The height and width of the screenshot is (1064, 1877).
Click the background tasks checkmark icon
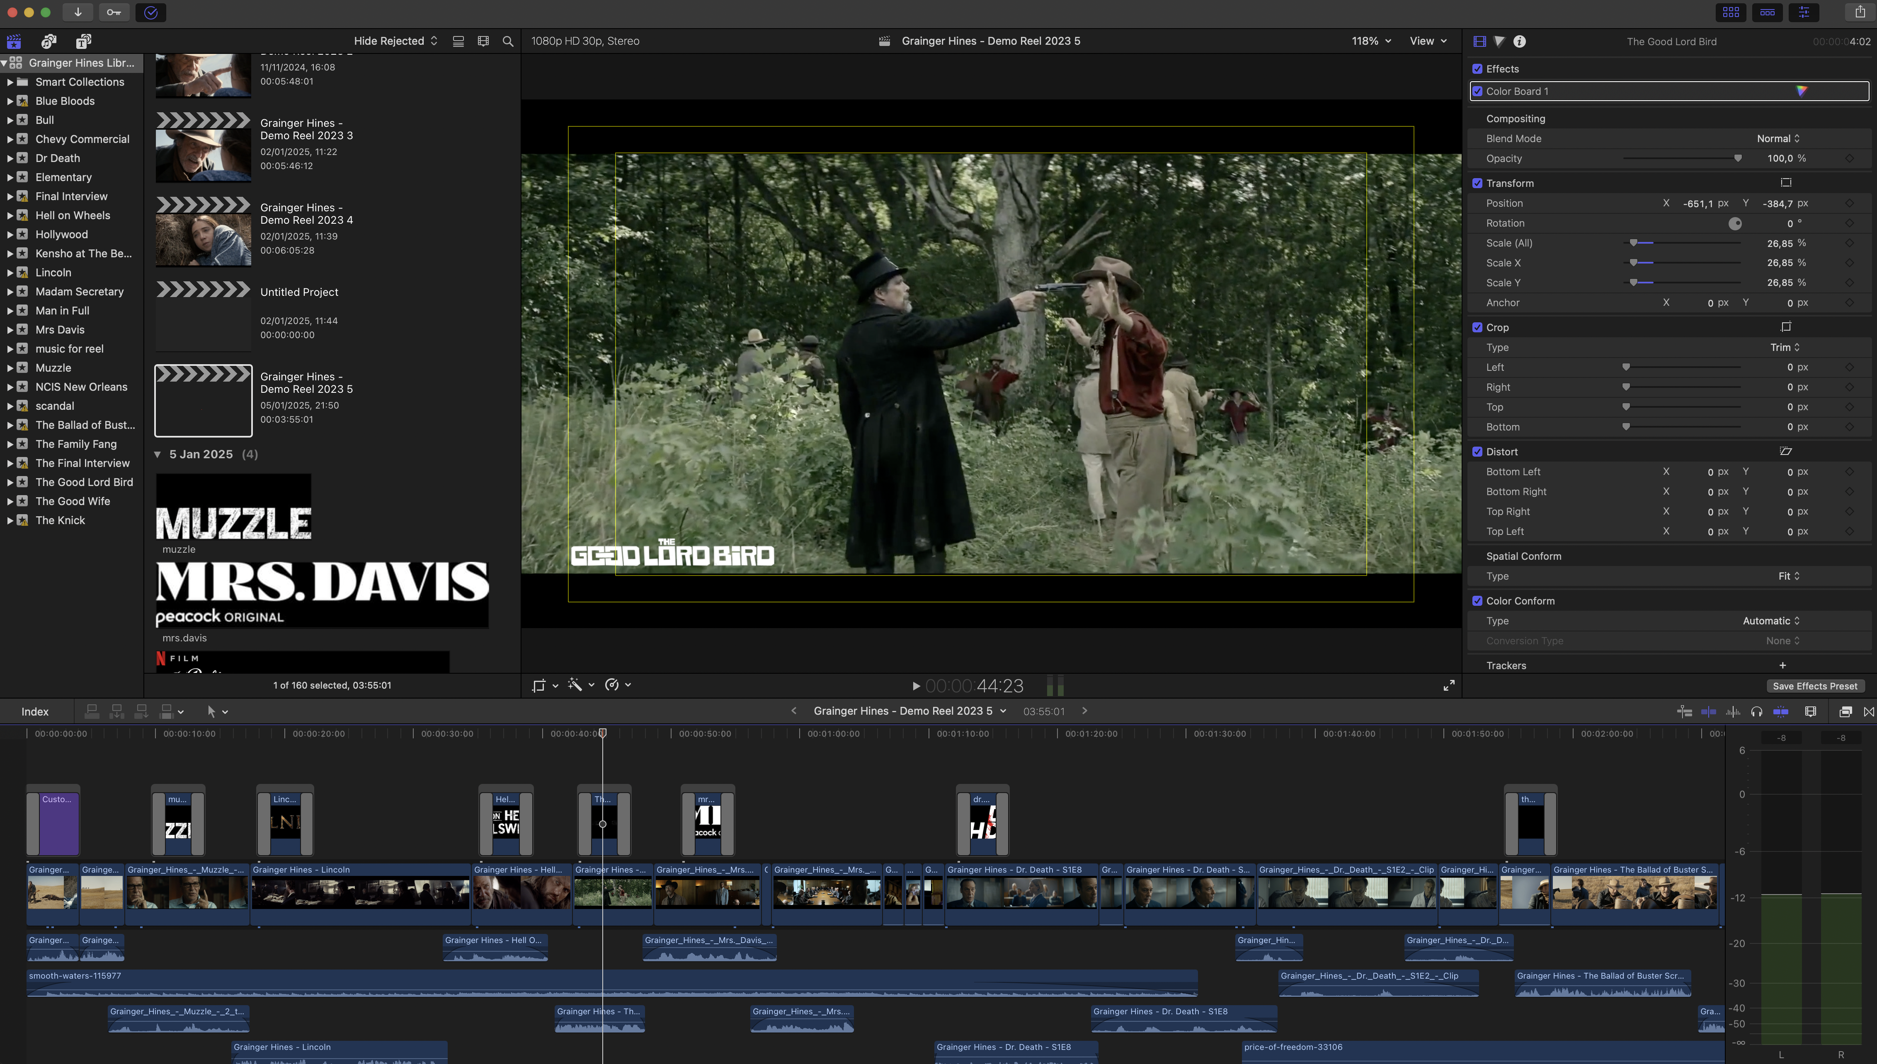[x=150, y=12]
